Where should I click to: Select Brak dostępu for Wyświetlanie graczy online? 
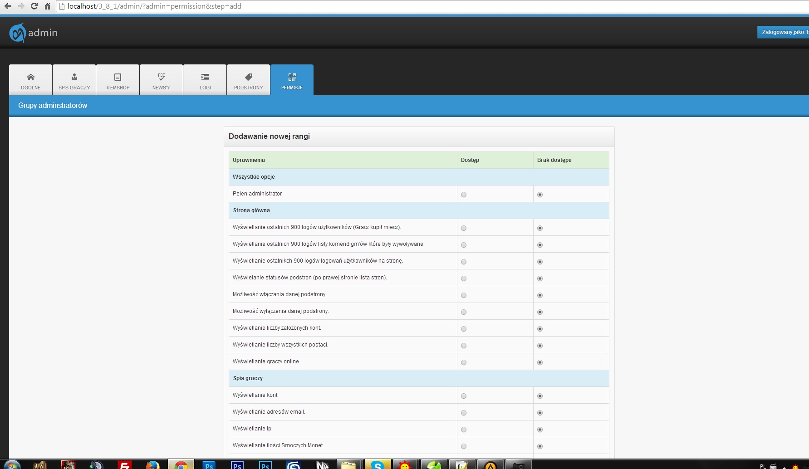pyautogui.click(x=540, y=362)
